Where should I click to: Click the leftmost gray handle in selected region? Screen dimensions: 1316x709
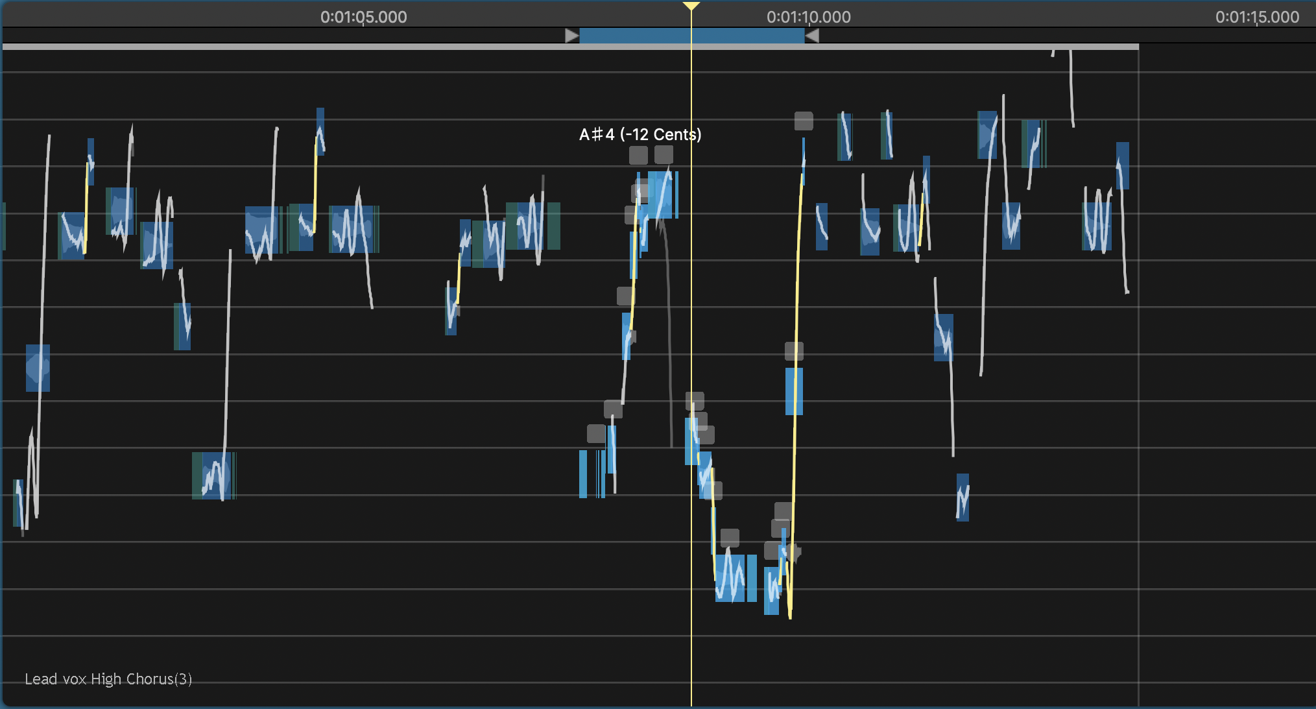point(596,433)
